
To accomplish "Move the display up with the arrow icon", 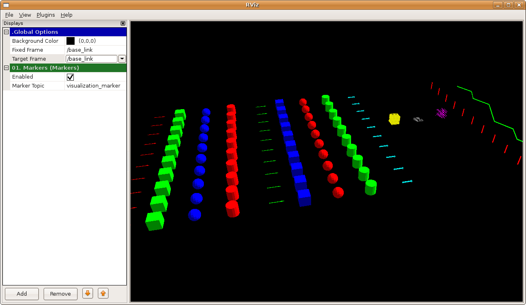I will [103, 293].
